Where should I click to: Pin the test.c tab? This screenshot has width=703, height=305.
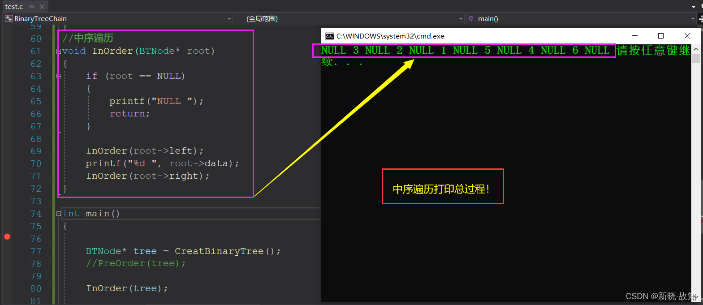[x=32, y=7]
